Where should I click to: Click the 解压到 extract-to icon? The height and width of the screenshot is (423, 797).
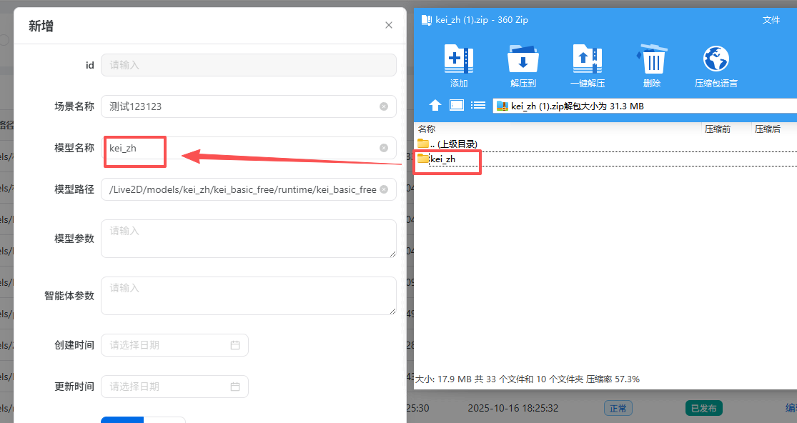point(523,60)
